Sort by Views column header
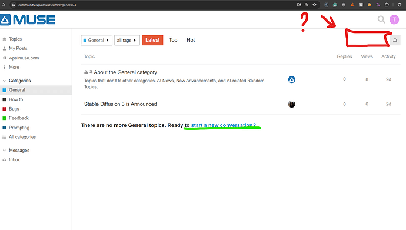This screenshot has width=406, height=230. (x=367, y=56)
